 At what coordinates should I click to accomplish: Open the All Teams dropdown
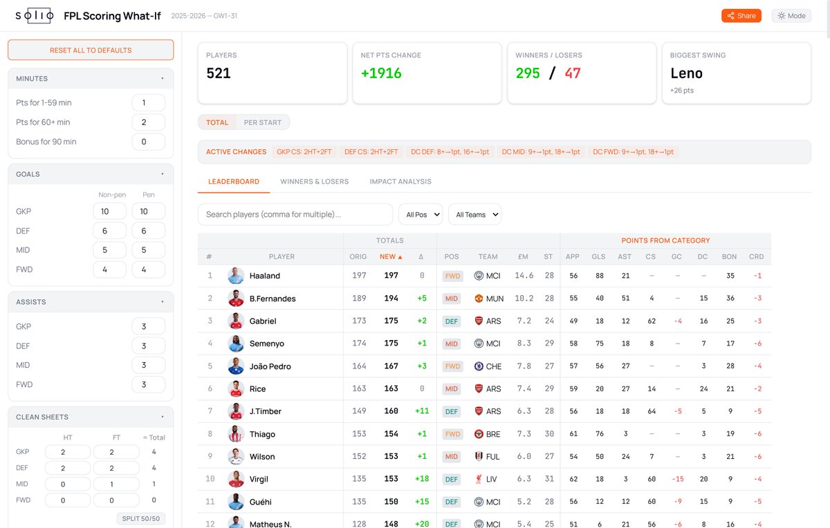474,214
